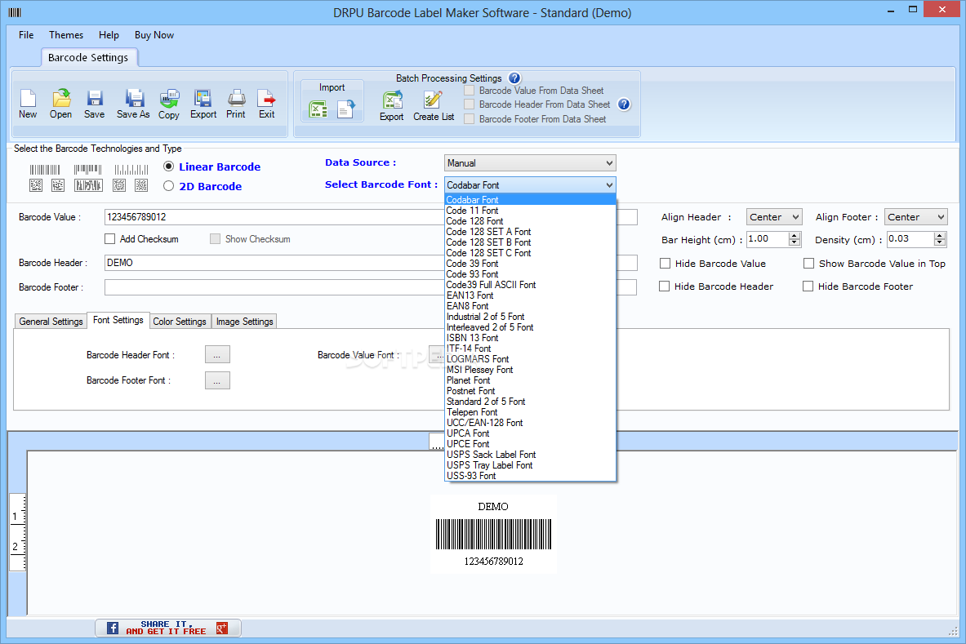The image size is (966, 644).
Task: Print the barcode with the Print icon
Action: pos(237,99)
